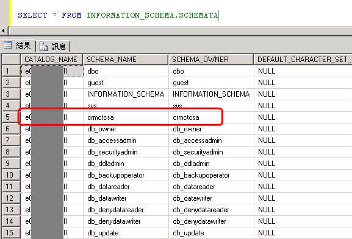Select row header 12

point(11,198)
